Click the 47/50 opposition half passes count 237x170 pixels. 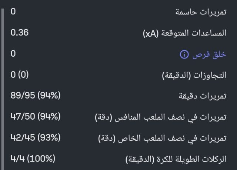[23, 117]
